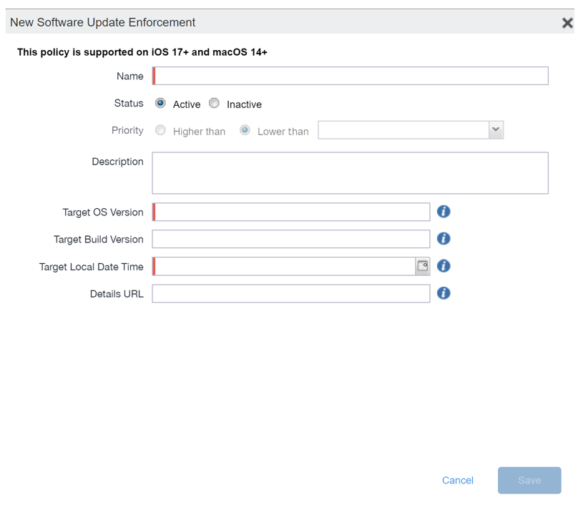Choose the Higher than priority option
Screen dimensions: 578x515
[161, 130]
